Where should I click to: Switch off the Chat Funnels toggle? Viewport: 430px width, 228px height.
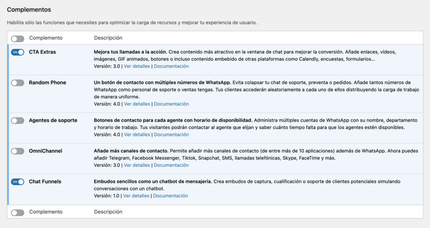coord(18,182)
